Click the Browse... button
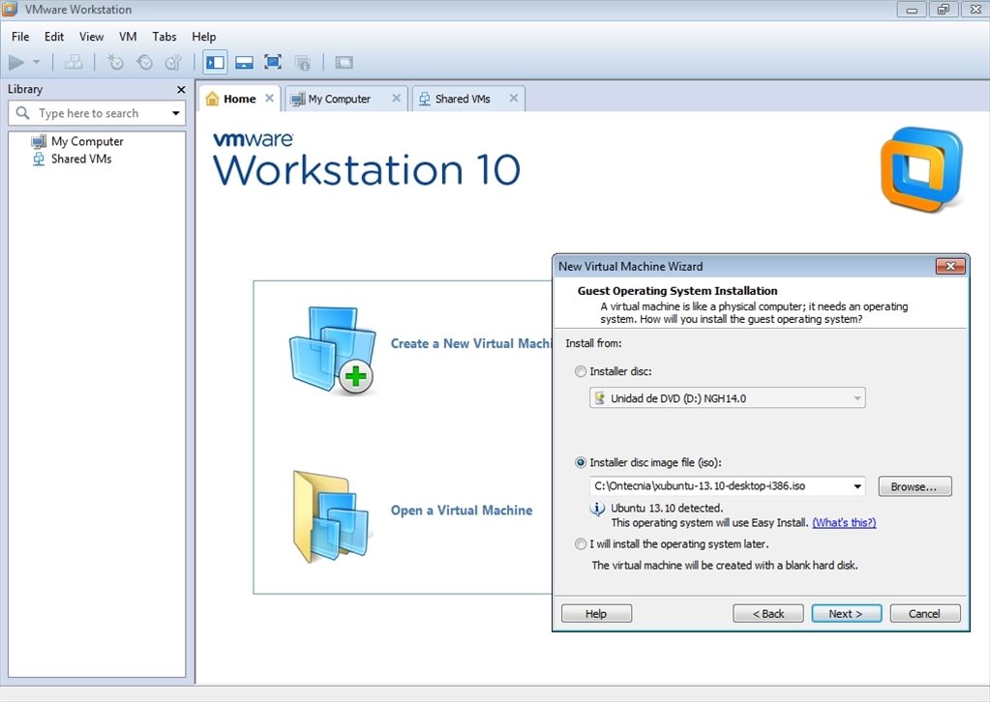Viewport: 990px width, 702px height. (915, 486)
